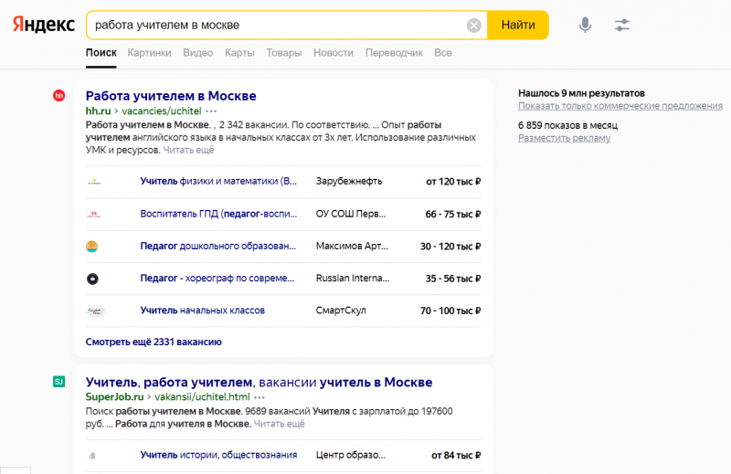Image resolution: width=731 pixels, height=474 pixels.
Task: Click 'Показать только коммерческие предложения' link
Action: pyautogui.click(x=620, y=106)
